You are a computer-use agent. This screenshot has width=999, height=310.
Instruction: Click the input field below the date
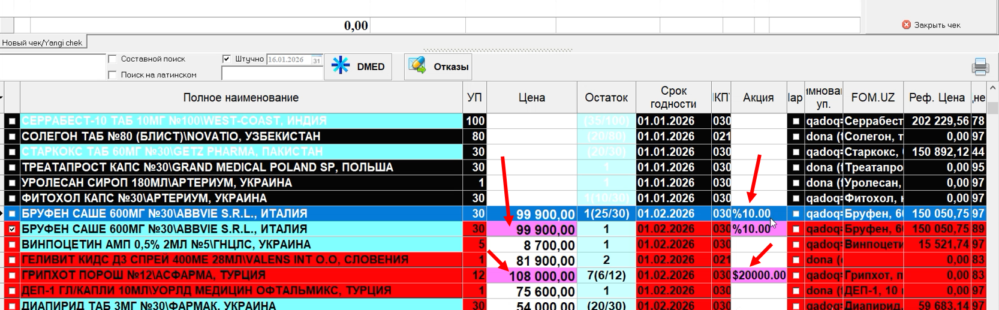tap(272, 74)
